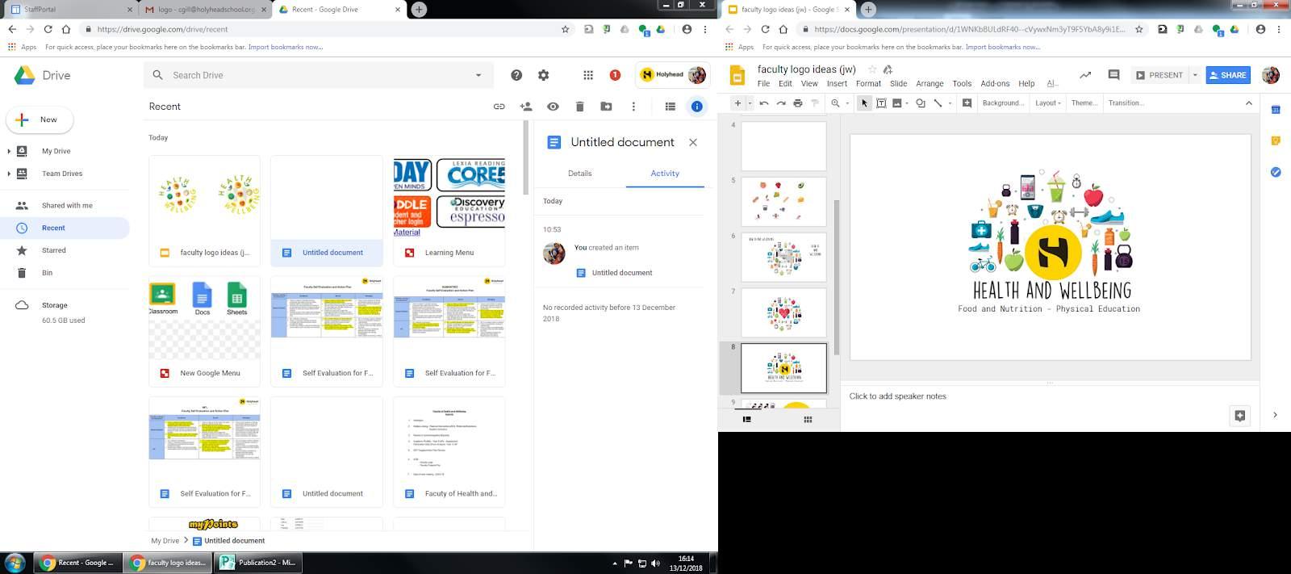Open the more actions three-dot menu in Drive
Viewport: 1291px width, 574px height.
633,107
